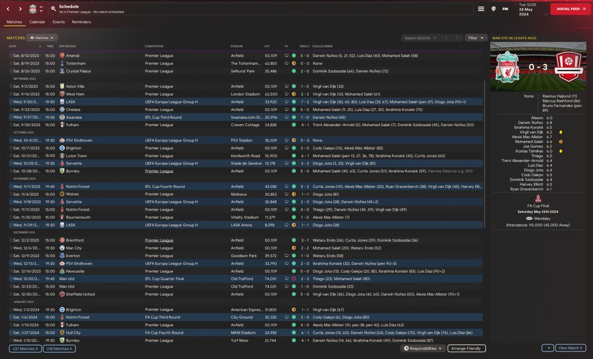Toggle the reminder circle on the Tottenham row

11,64
